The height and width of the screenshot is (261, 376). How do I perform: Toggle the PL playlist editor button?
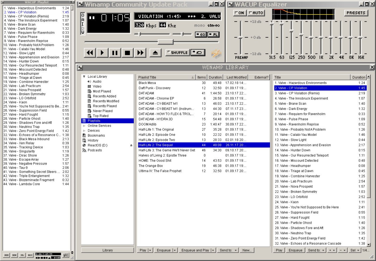(214, 35)
